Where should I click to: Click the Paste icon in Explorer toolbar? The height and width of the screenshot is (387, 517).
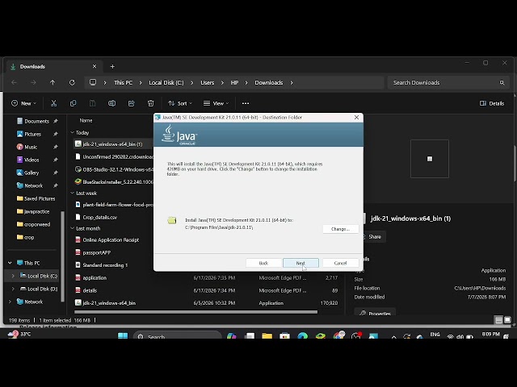(x=92, y=103)
